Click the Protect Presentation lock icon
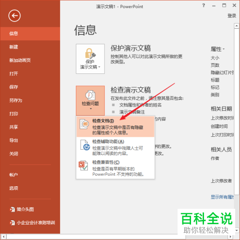The image size is (240, 240). 90,53
